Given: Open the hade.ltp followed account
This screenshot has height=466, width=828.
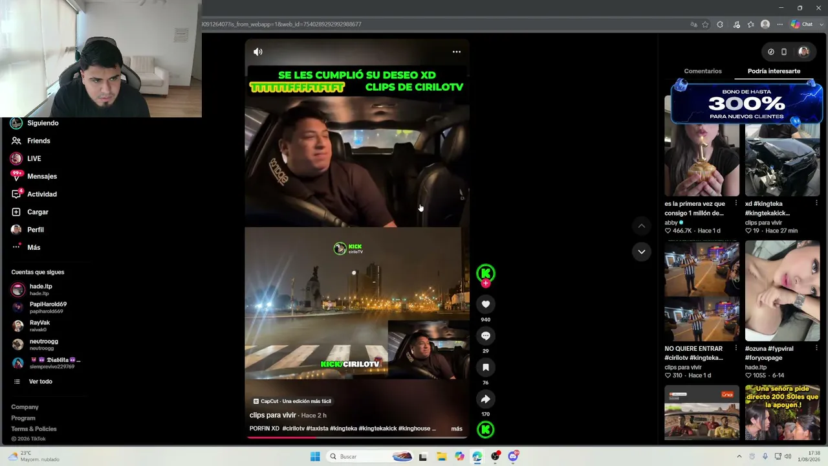Looking at the screenshot, I should pyautogui.click(x=41, y=289).
